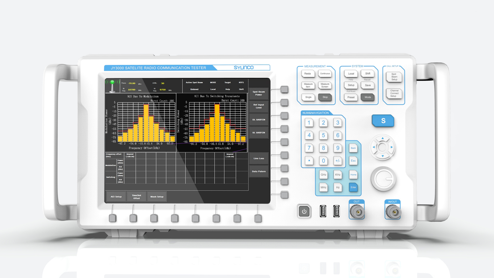Select the ACI Setup screen tab

coord(116,197)
